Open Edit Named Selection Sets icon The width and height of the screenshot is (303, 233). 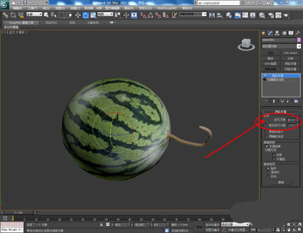[x=174, y=15]
